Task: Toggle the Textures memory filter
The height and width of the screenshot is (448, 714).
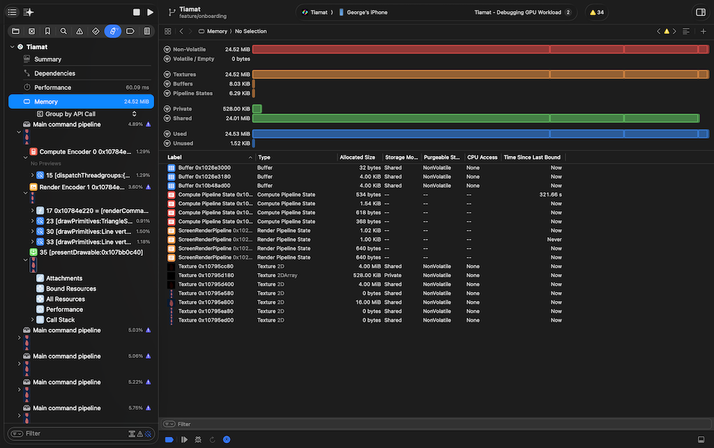Action: pos(167,75)
